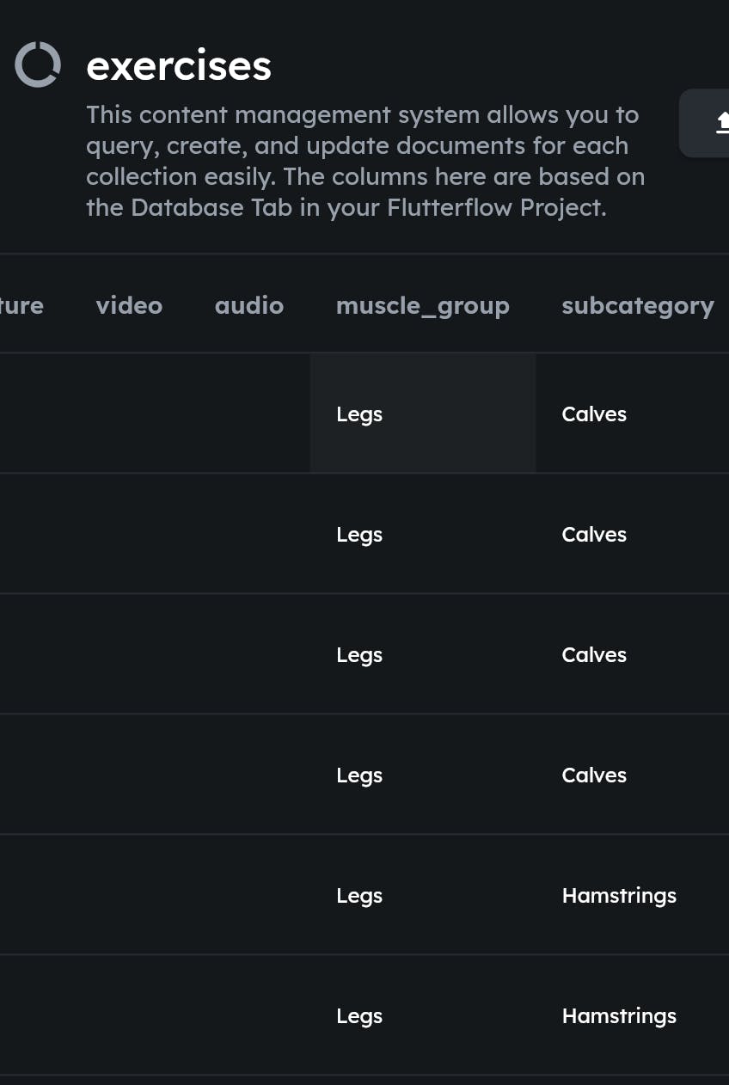Click the Legs cell in the third row
This screenshot has height=1085, width=729.
pos(359,654)
